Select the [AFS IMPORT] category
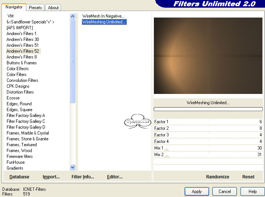 (20, 28)
